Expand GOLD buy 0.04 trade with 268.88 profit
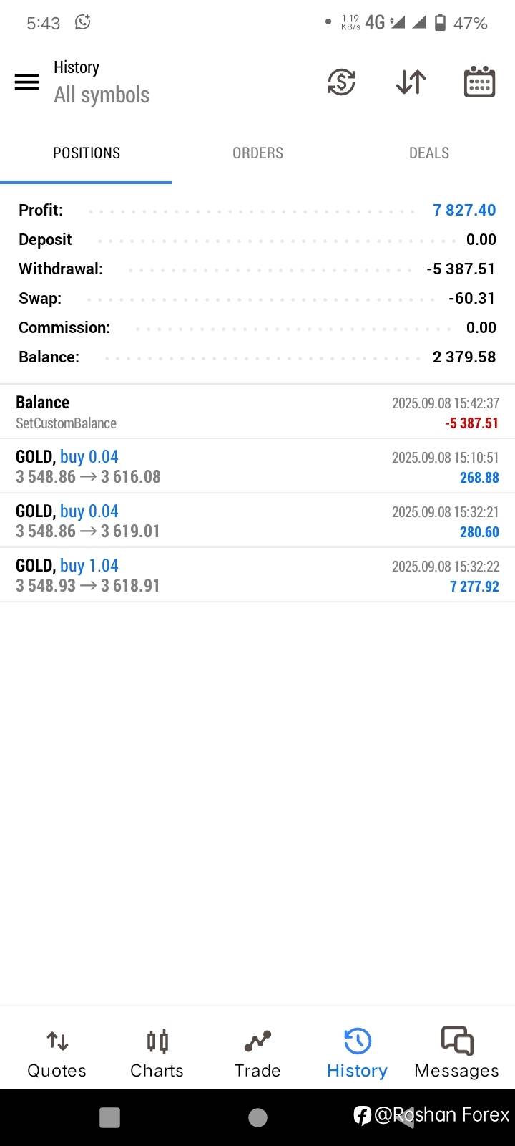The height and width of the screenshot is (1146, 515). 257,466
